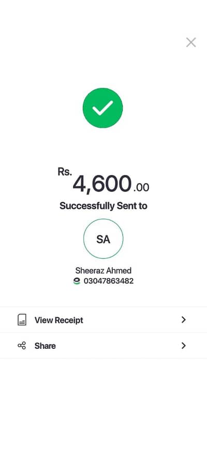The image size is (207, 476).
Task: Open the SA recipient avatar circle
Action: pos(103,239)
